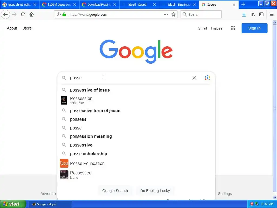Close the 'jesus christ wallpaper' tab
Screen dimensions: 277x208
click(x=35, y=5)
